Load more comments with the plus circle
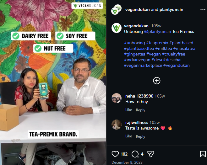Screen dimensions: 207x165 tap(156, 81)
